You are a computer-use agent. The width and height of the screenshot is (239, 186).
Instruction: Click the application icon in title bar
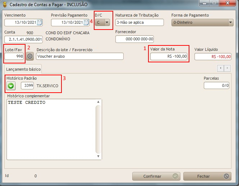coord(4,4)
